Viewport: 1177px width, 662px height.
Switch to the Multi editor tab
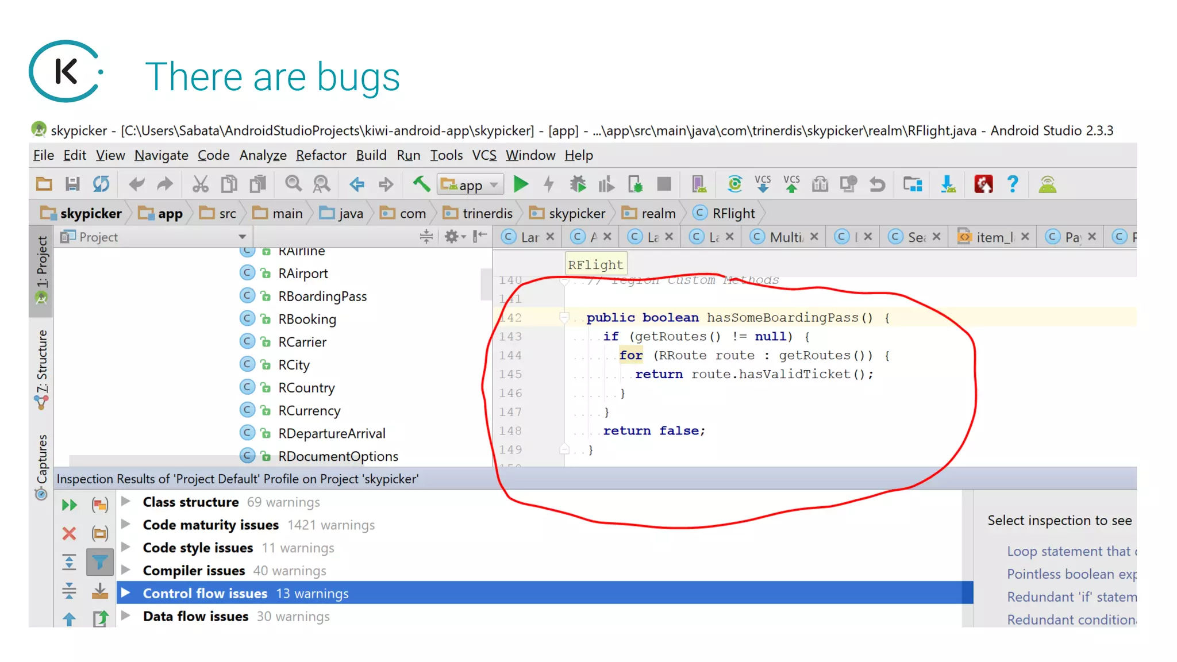tap(785, 237)
